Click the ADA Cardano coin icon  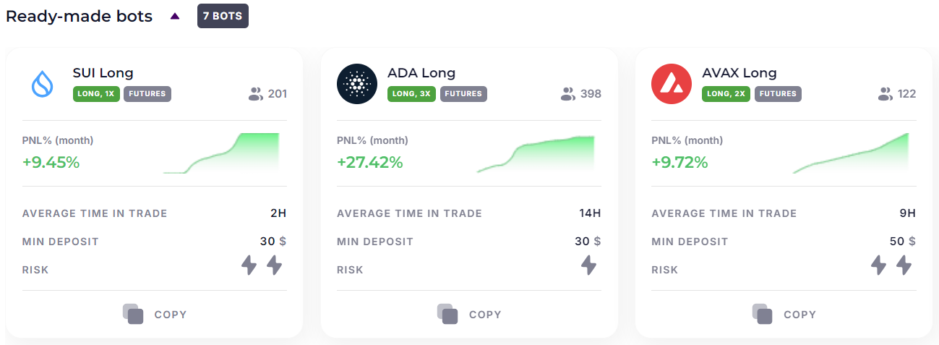(x=357, y=83)
